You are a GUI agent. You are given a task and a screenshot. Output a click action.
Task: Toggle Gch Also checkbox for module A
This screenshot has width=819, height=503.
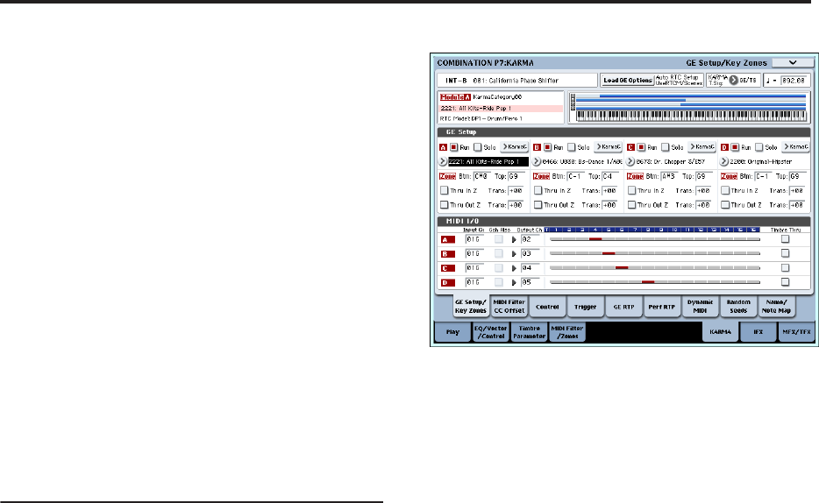499,239
